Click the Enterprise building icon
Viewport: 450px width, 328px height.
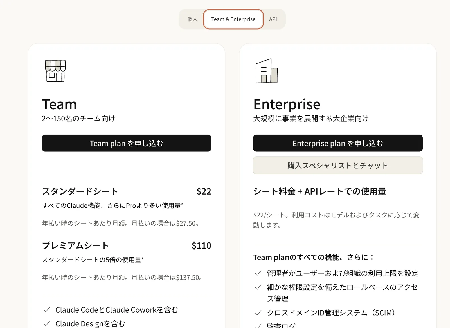[x=267, y=71]
